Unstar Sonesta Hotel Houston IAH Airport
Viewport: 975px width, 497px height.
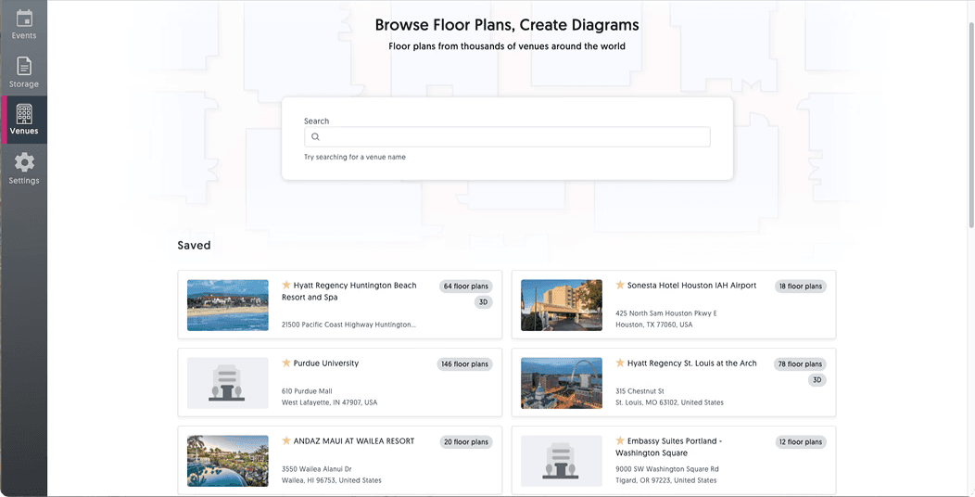coord(620,285)
